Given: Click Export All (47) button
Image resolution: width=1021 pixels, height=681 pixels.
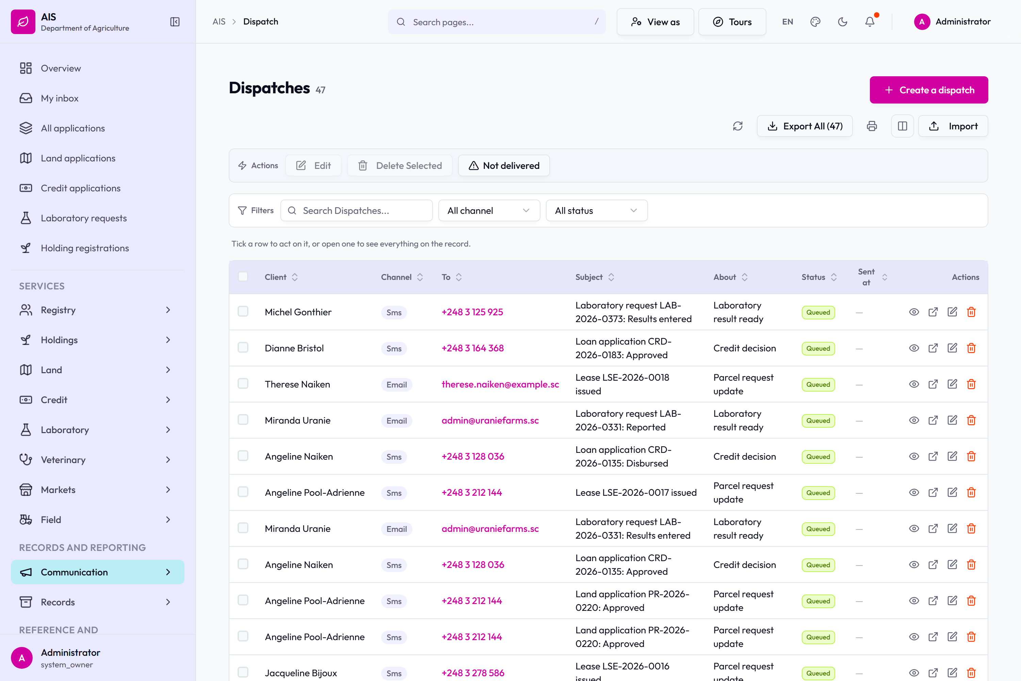Looking at the screenshot, I should 805,126.
